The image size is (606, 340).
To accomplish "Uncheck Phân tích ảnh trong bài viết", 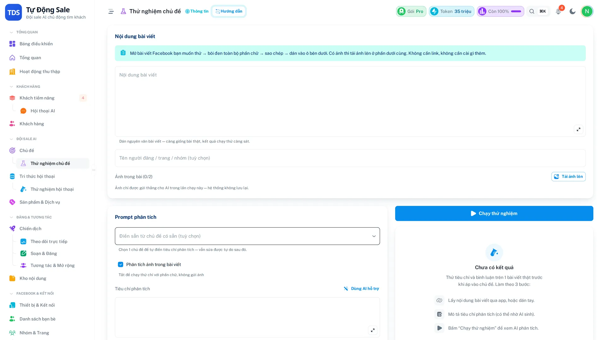I will point(121,264).
